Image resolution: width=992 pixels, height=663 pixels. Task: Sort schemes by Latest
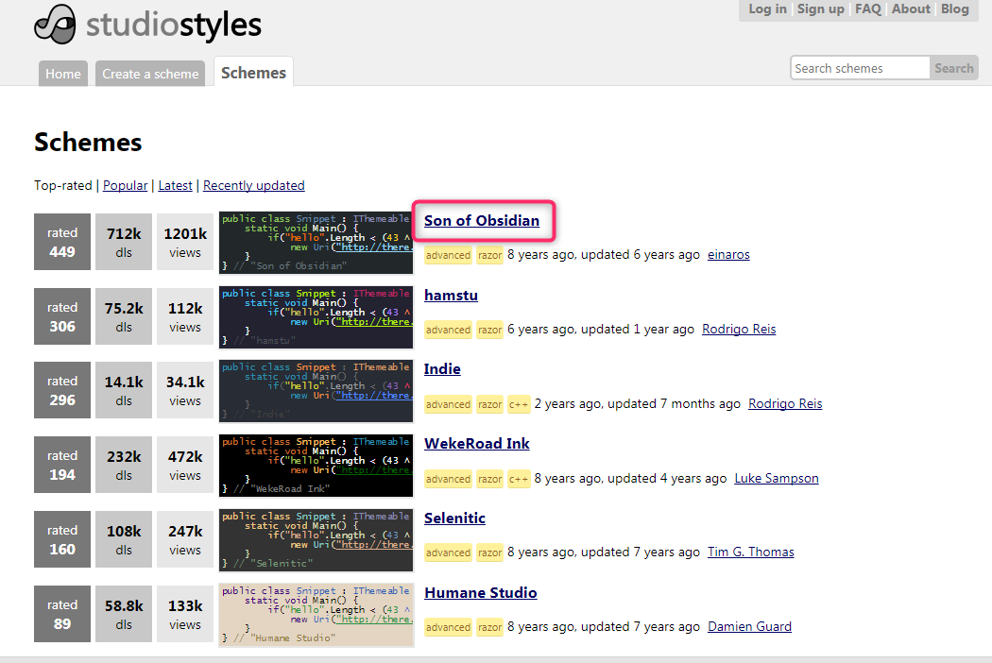click(175, 185)
